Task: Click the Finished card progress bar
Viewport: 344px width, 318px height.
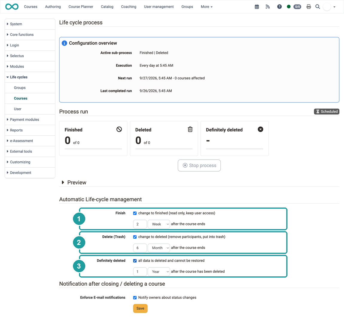Action: click(93, 149)
